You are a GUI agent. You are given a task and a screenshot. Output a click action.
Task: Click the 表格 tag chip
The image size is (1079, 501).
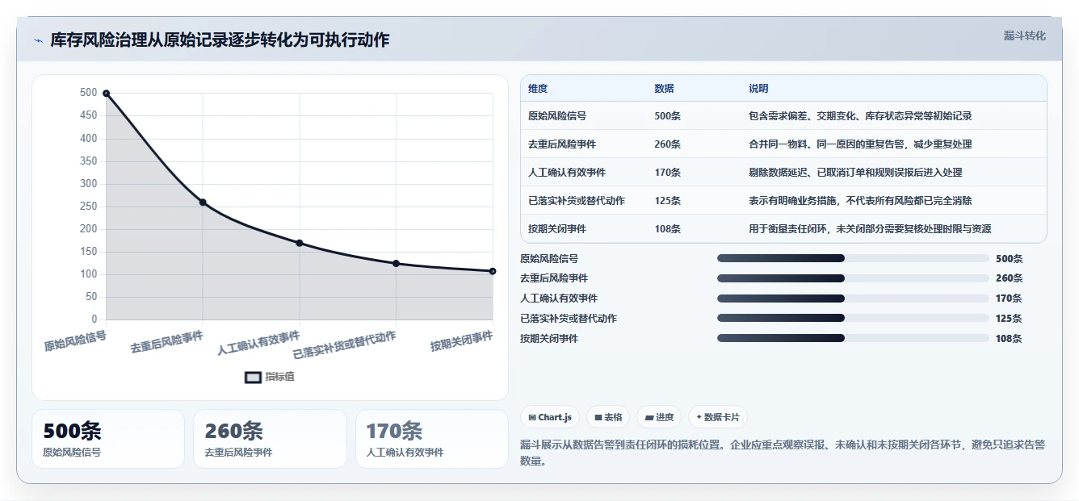click(608, 417)
